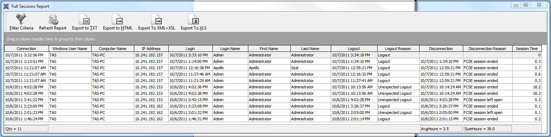551x137 pixels.
Task: Click session time 0.7 cell
Action: [x=527, y=68]
